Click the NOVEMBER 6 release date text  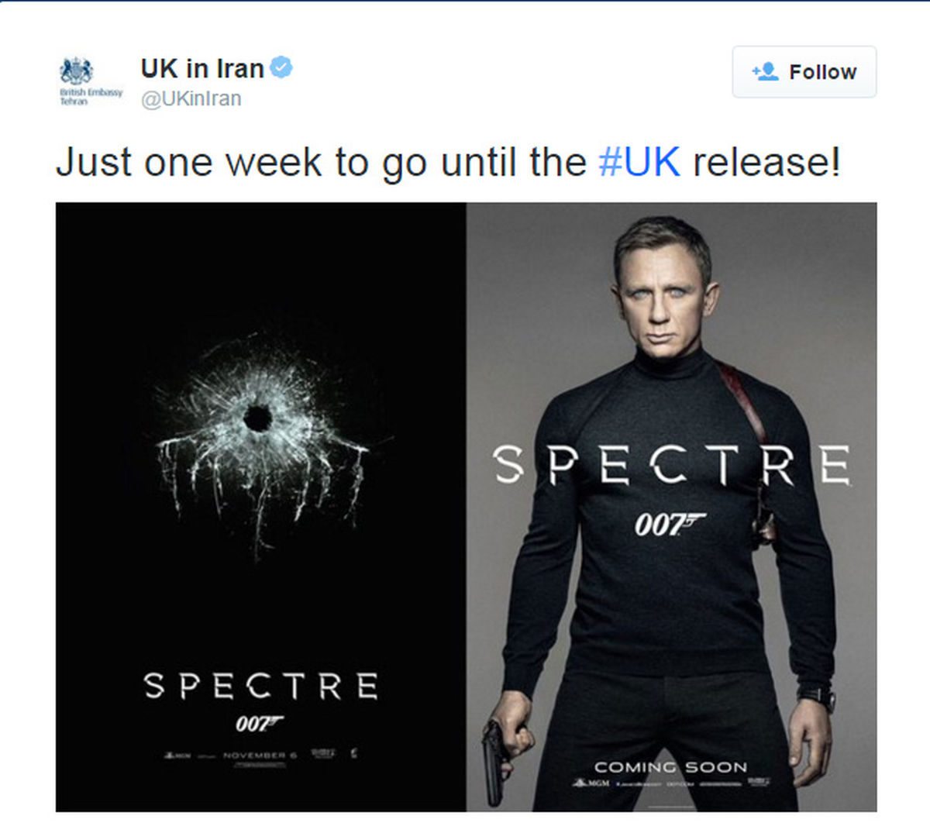point(260,755)
